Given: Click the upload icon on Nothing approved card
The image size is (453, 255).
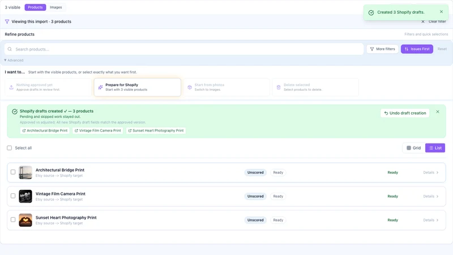Looking at the screenshot, I should click(x=11, y=87).
